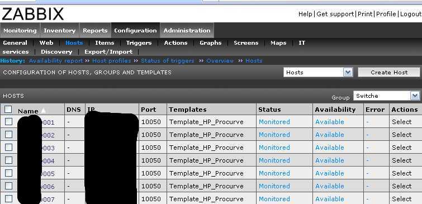Click Available link for host 002
This screenshot has height=204, width=422.
click(330, 135)
